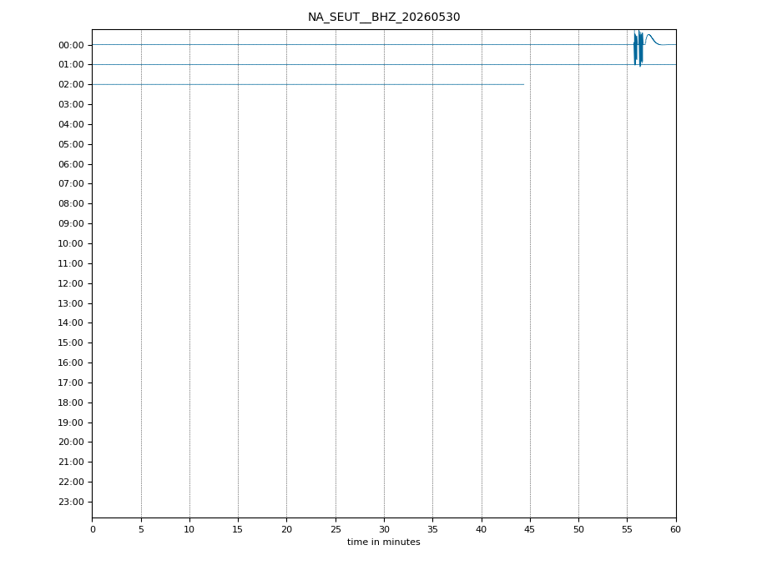Click the 18:00 hour label
The height and width of the screenshot is (575, 767).
point(71,402)
